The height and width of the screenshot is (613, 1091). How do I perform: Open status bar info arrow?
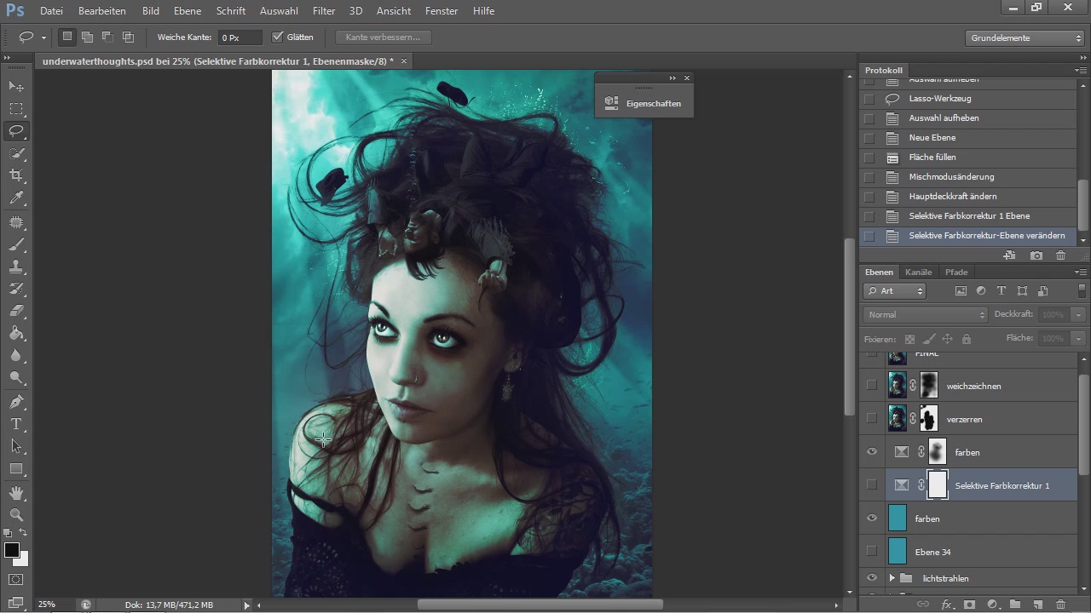247,604
